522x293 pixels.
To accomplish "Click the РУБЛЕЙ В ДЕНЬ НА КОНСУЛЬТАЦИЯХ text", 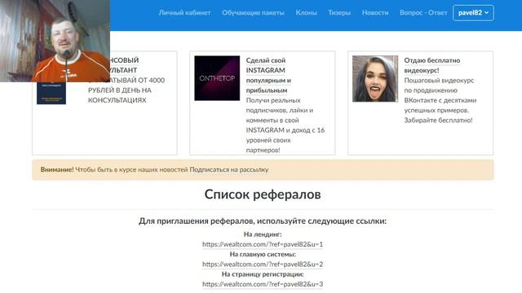I will click(x=120, y=95).
